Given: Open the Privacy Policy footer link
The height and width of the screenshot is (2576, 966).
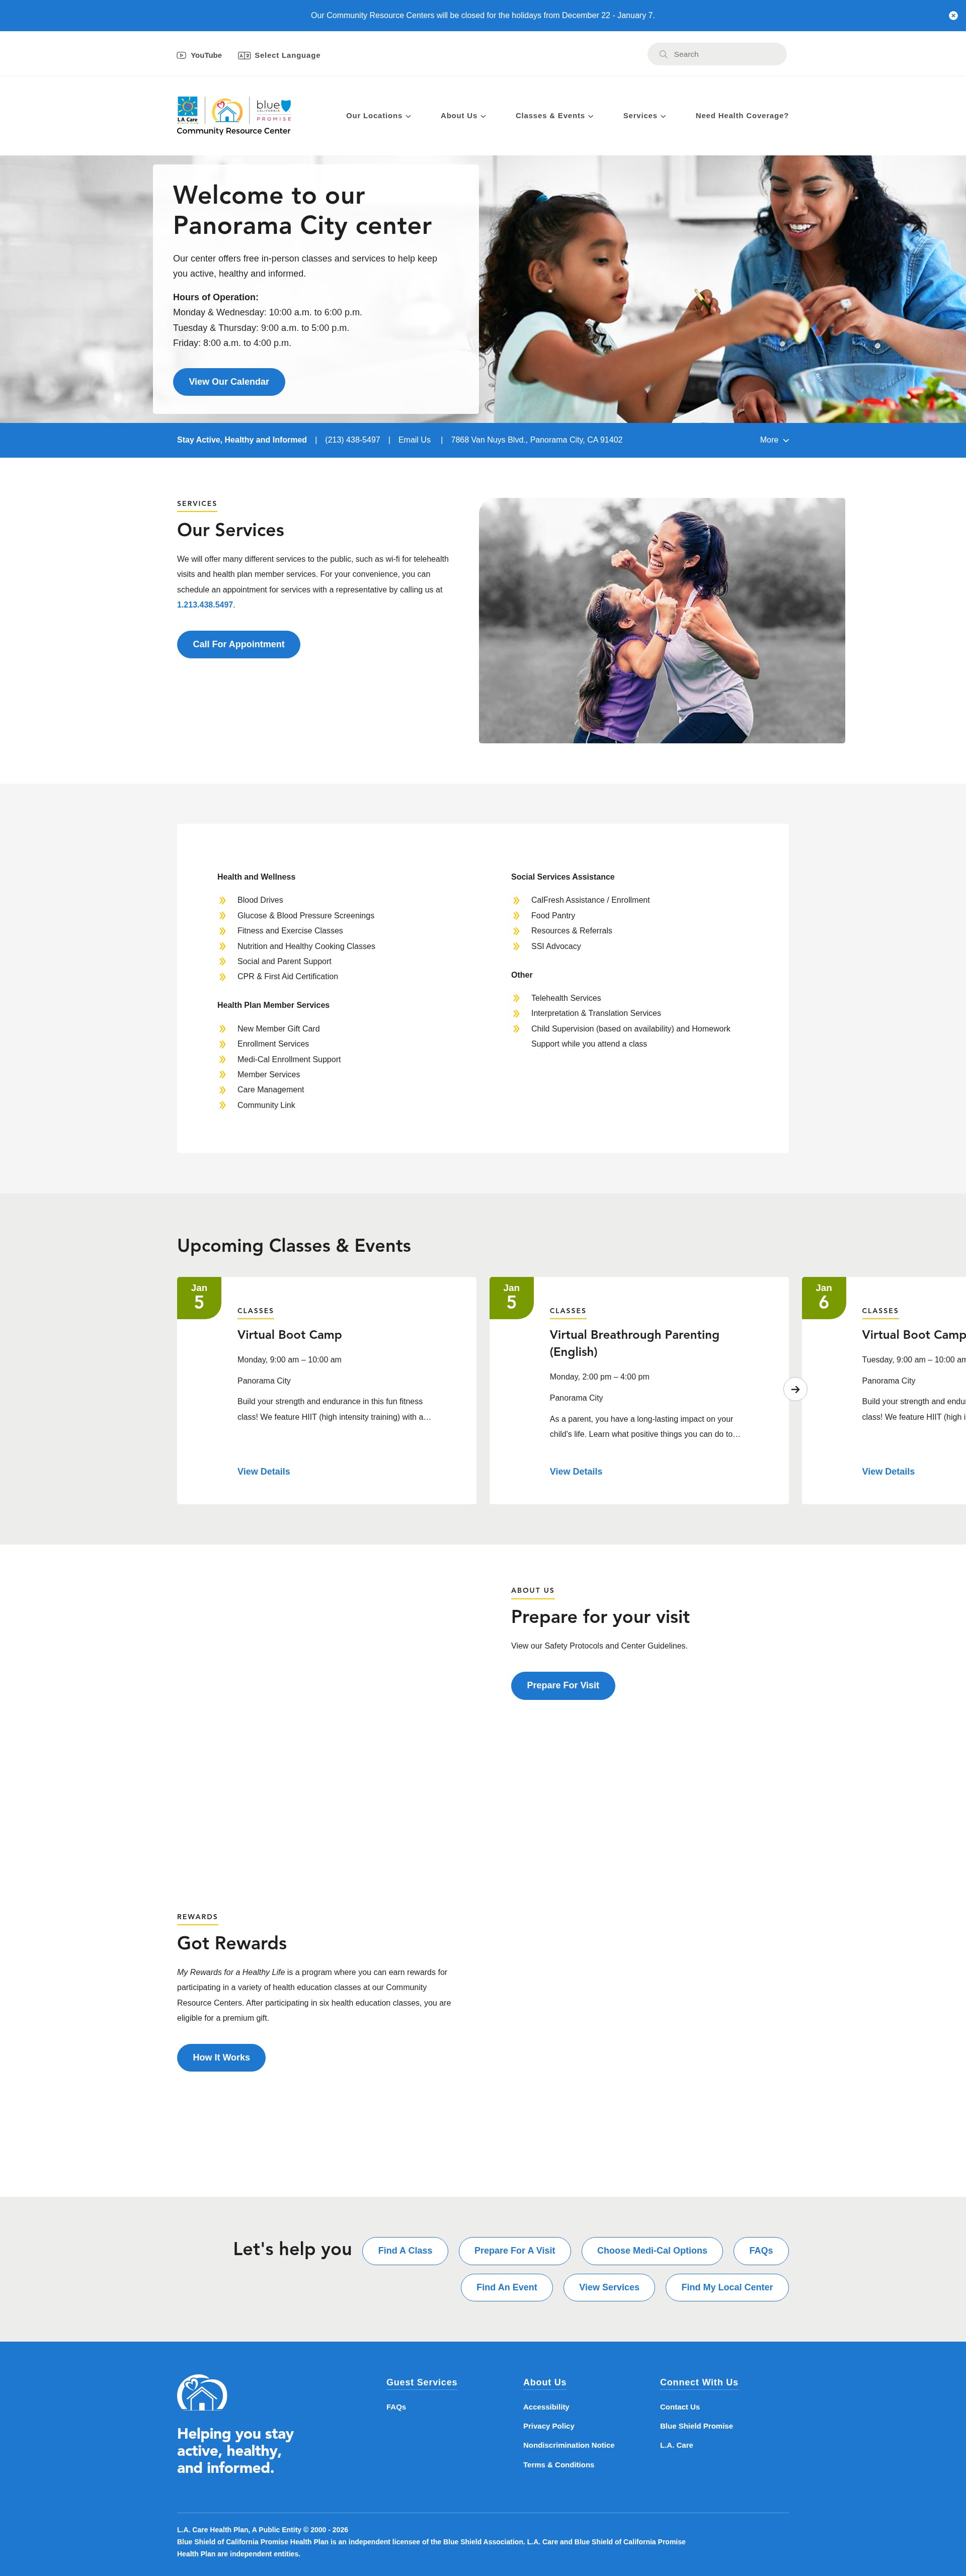Looking at the screenshot, I should coord(549,2426).
